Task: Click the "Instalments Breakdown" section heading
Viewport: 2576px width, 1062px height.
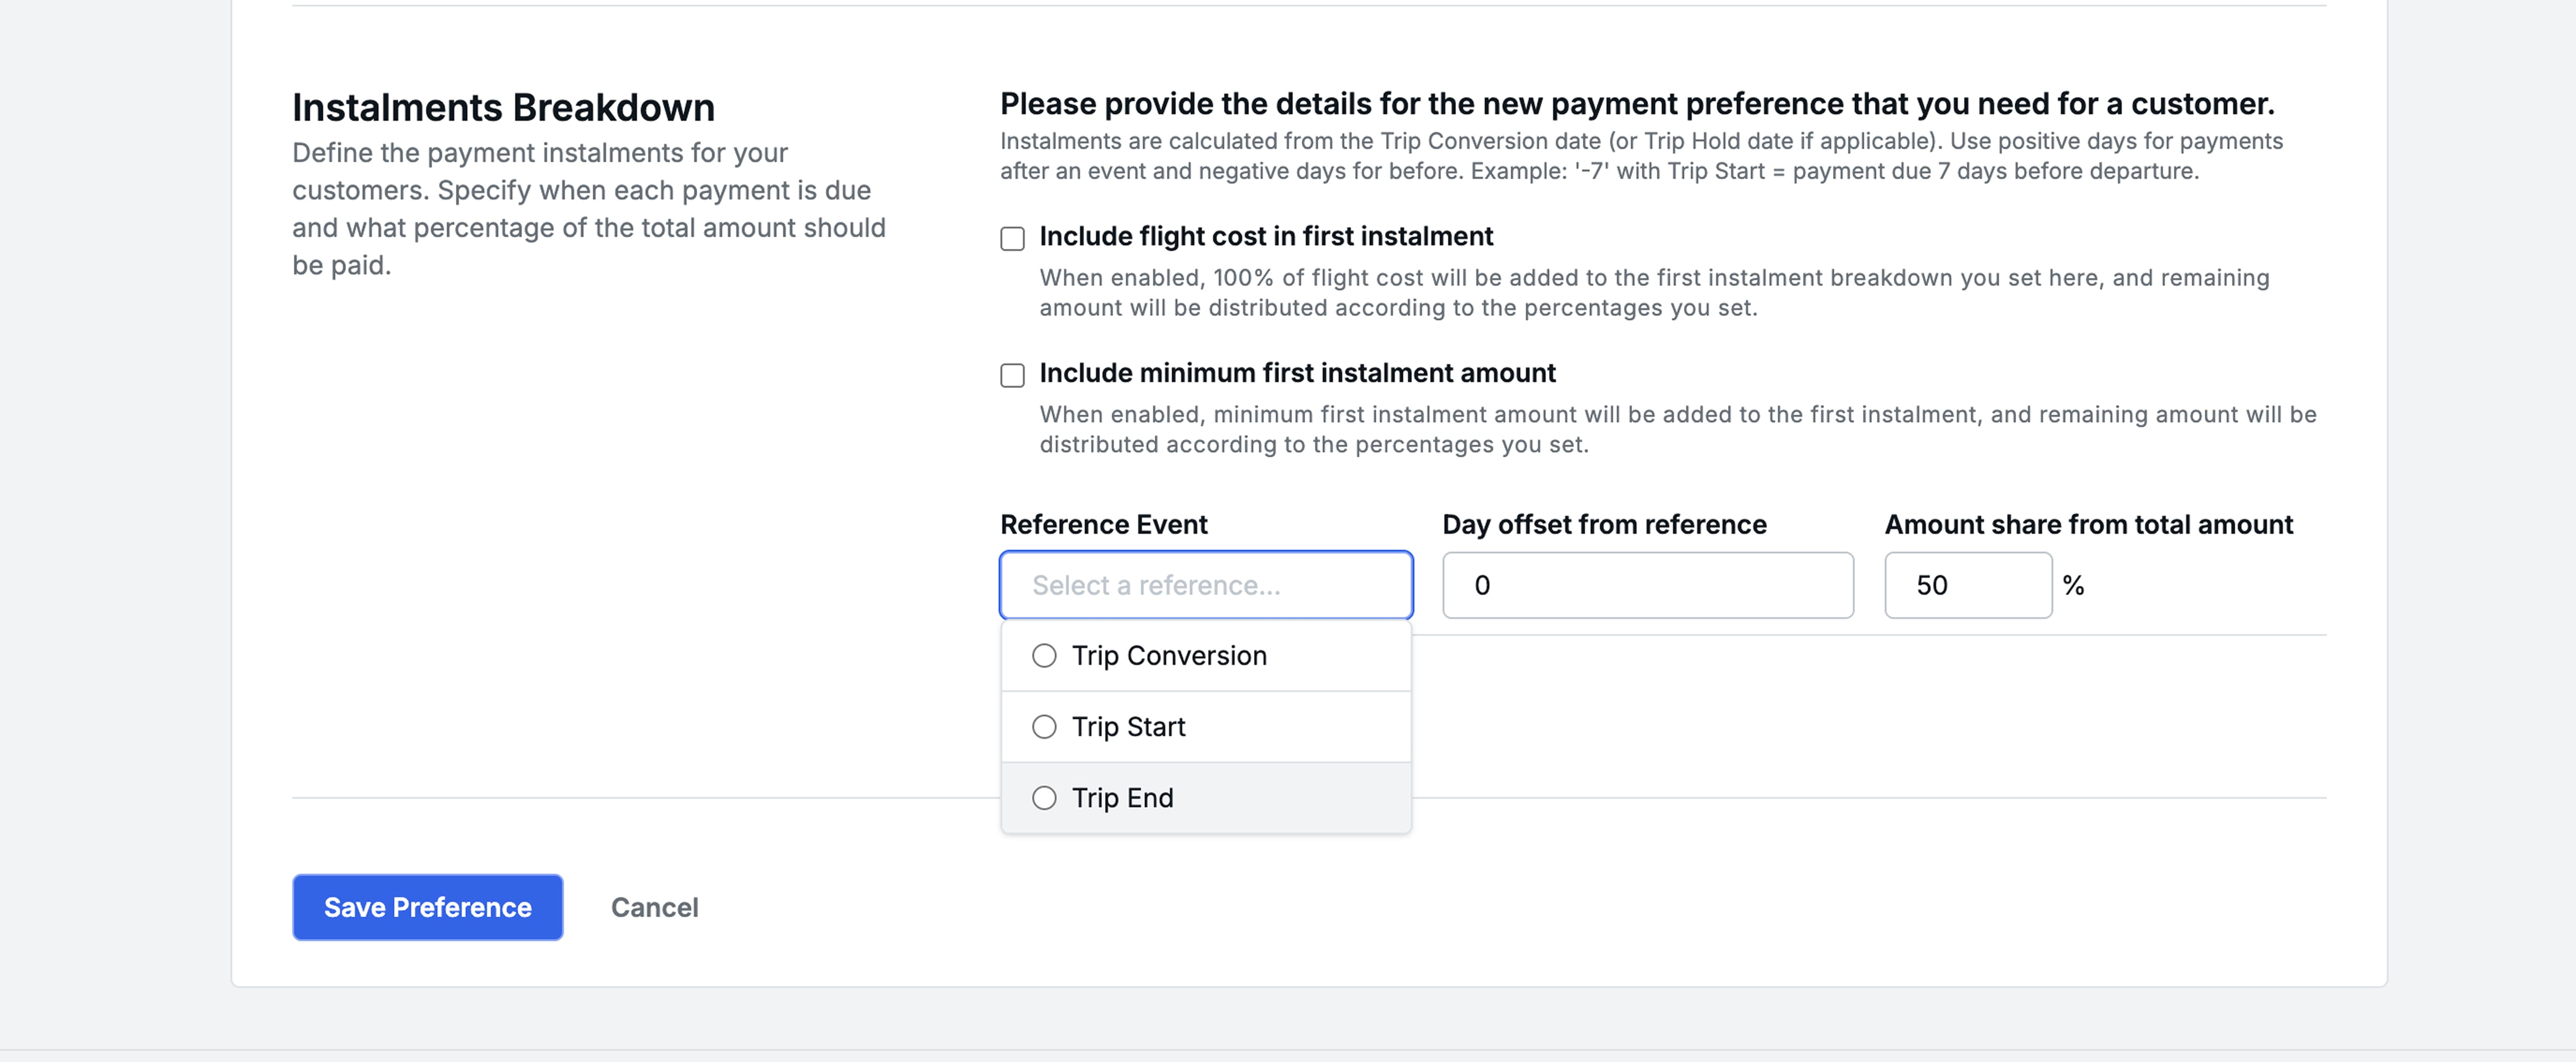Action: point(503,107)
